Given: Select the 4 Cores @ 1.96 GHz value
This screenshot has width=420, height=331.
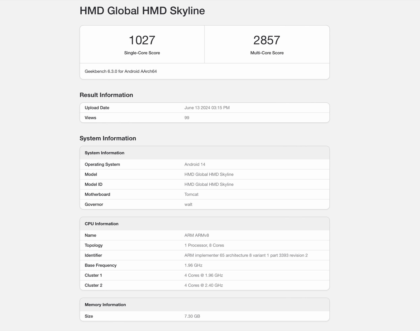Looking at the screenshot, I should [204, 275].
